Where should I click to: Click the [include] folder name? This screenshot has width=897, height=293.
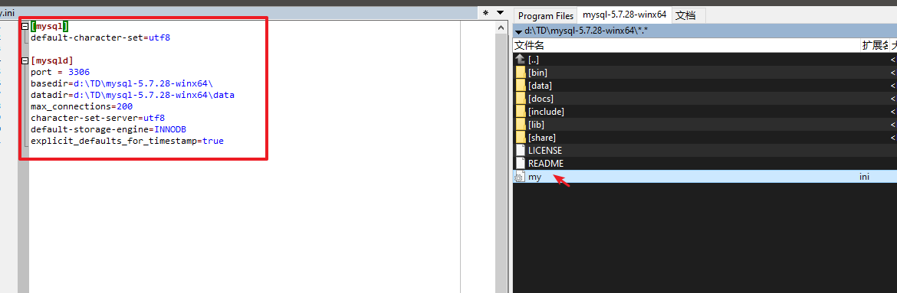point(546,112)
